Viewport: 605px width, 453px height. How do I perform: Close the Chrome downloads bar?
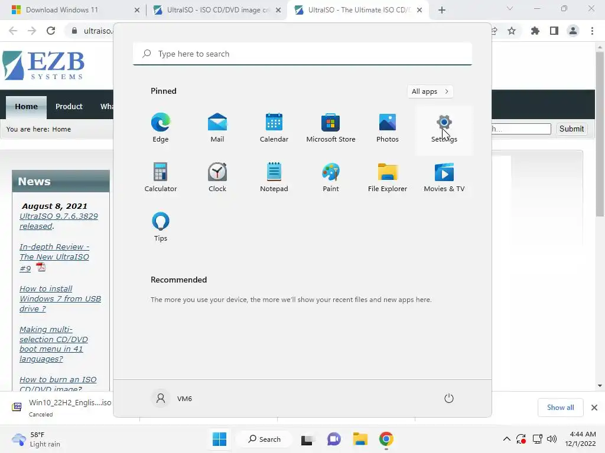point(594,408)
